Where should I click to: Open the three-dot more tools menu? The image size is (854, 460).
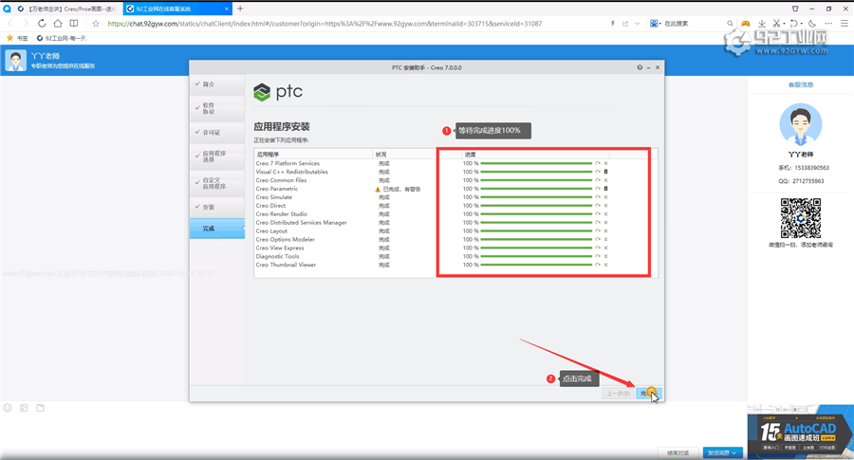(x=828, y=24)
